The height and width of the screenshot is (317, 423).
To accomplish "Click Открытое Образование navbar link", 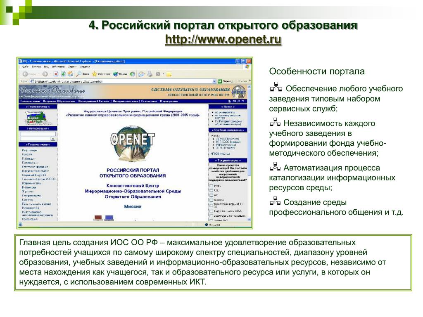I will [x=59, y=101].
